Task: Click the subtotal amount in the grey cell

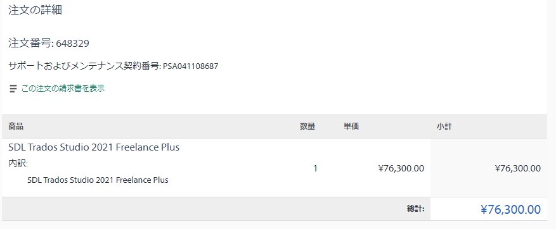Action: click(518, 168)
